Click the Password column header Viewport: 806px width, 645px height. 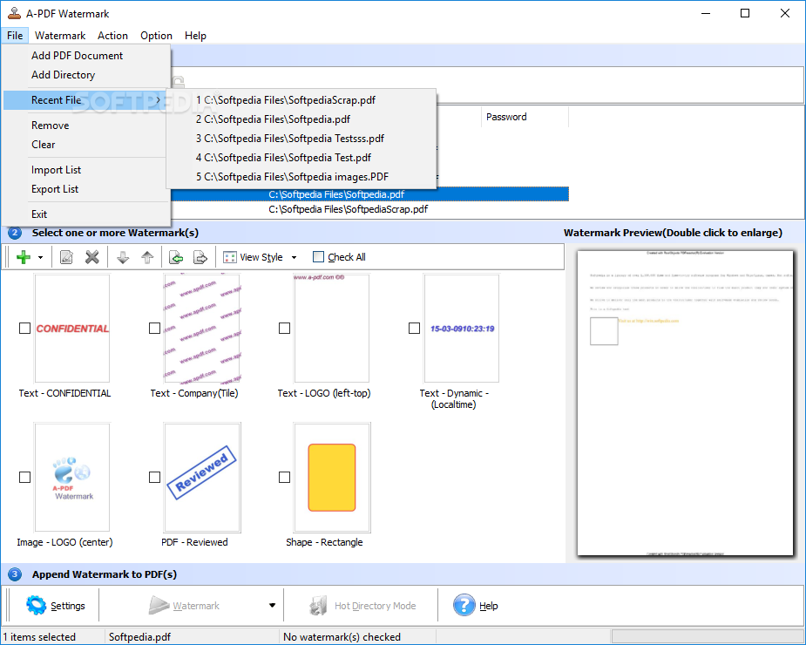(525, 117)
